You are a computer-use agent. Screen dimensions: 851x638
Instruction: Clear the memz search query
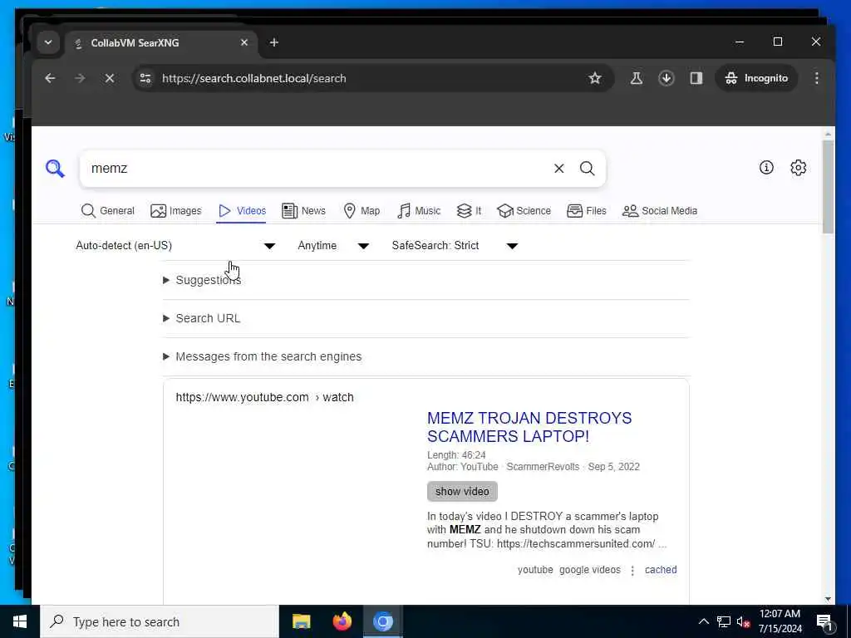(558, 168)
